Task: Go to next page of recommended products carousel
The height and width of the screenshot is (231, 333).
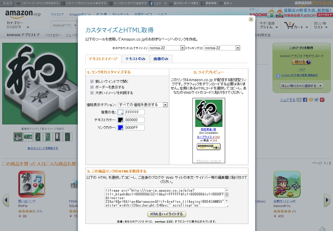Action: tap(327, 200)
